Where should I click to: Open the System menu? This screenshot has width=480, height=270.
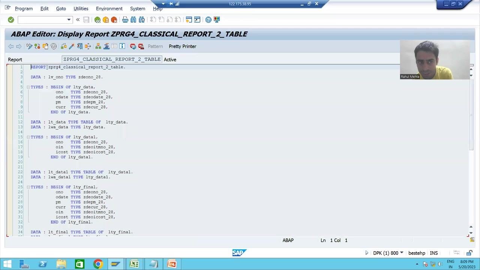click(x=138, y=9)
